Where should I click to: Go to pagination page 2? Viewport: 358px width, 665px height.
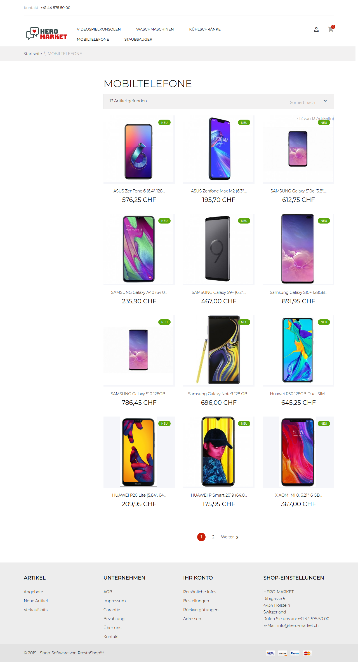pos(213,537)
